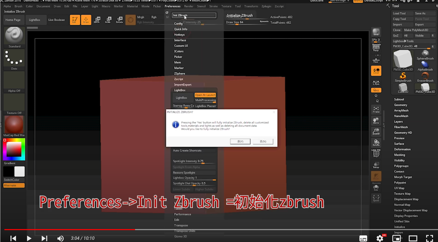Select the PM3D_Cube3D large tool thumbnail
The height and width of the screenshot is (242, 438).
coord(403,60)
